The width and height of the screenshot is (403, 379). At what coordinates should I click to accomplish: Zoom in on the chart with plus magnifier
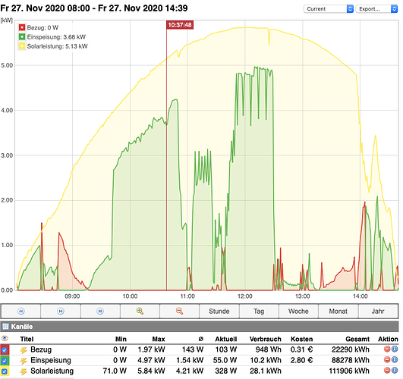coord(140,312)
